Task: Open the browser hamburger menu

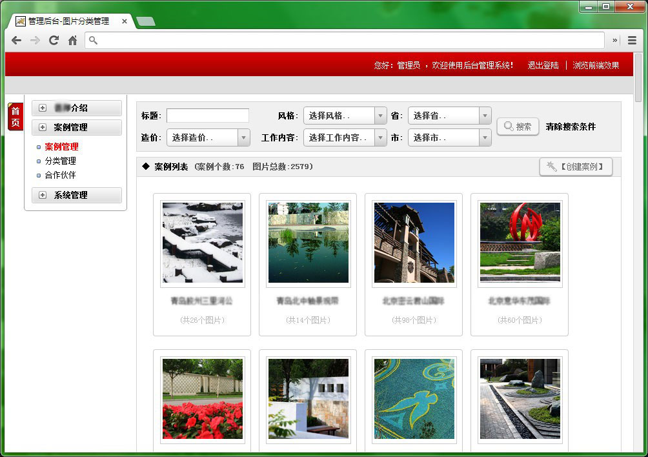Action: [632, 40]
